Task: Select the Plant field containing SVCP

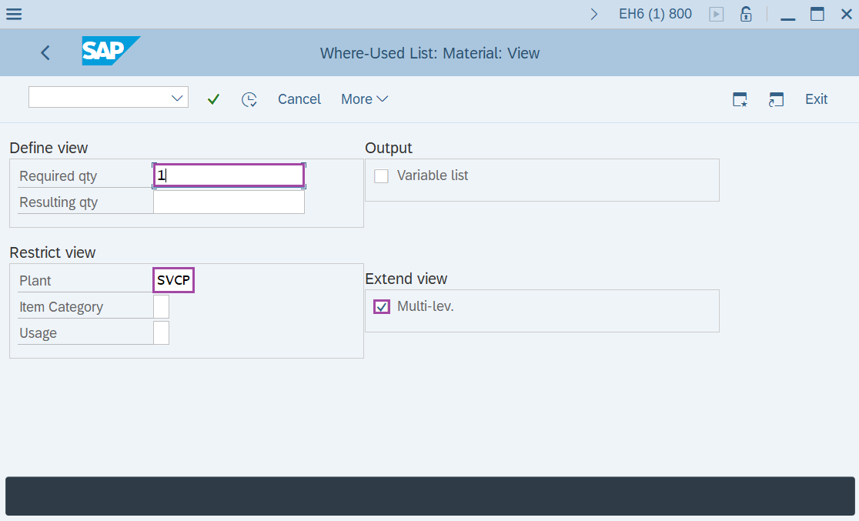Action: click(172, 279)
